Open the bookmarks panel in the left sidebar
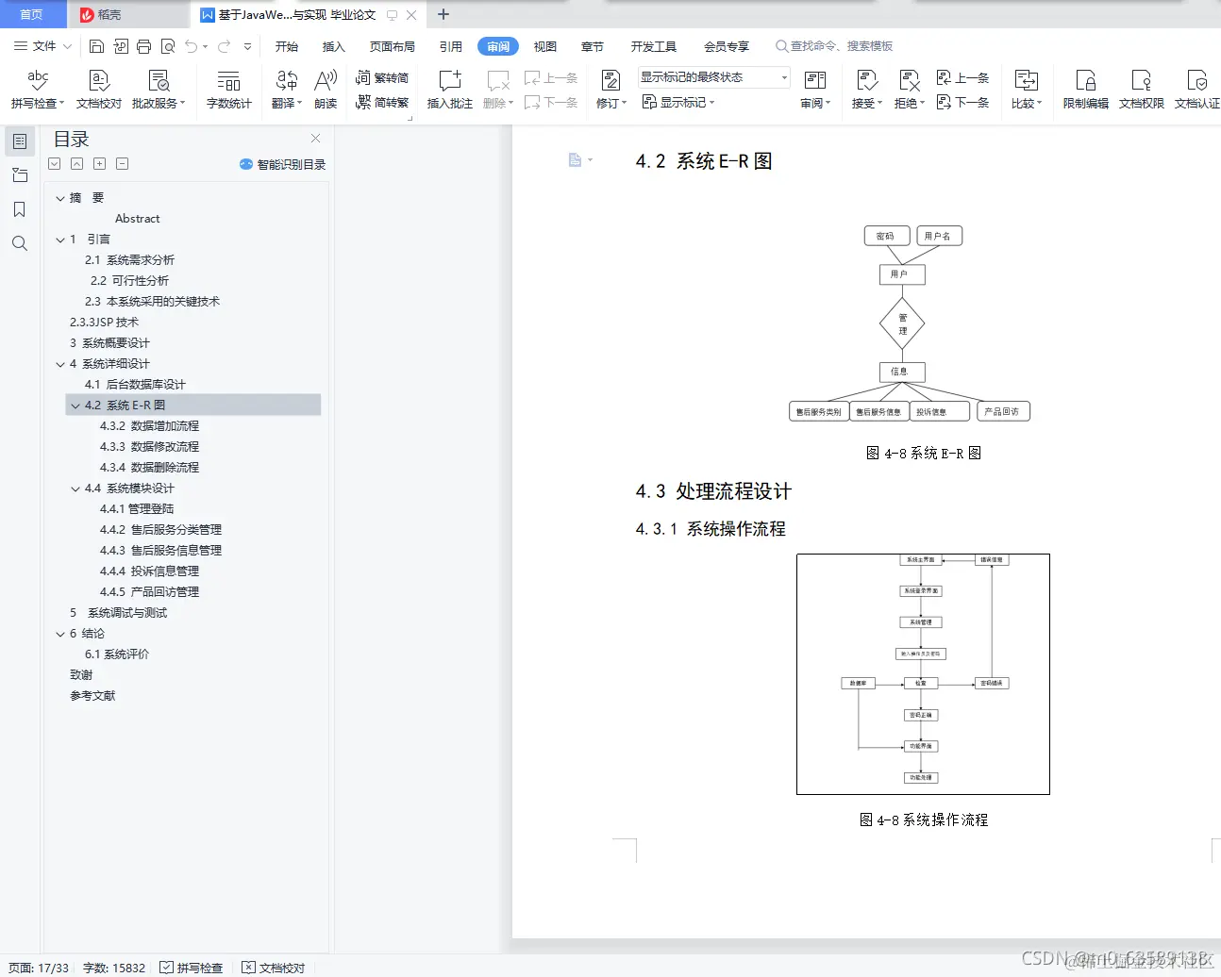The image size is (1221, 977). pyautogui.click(x=20, y=209)
